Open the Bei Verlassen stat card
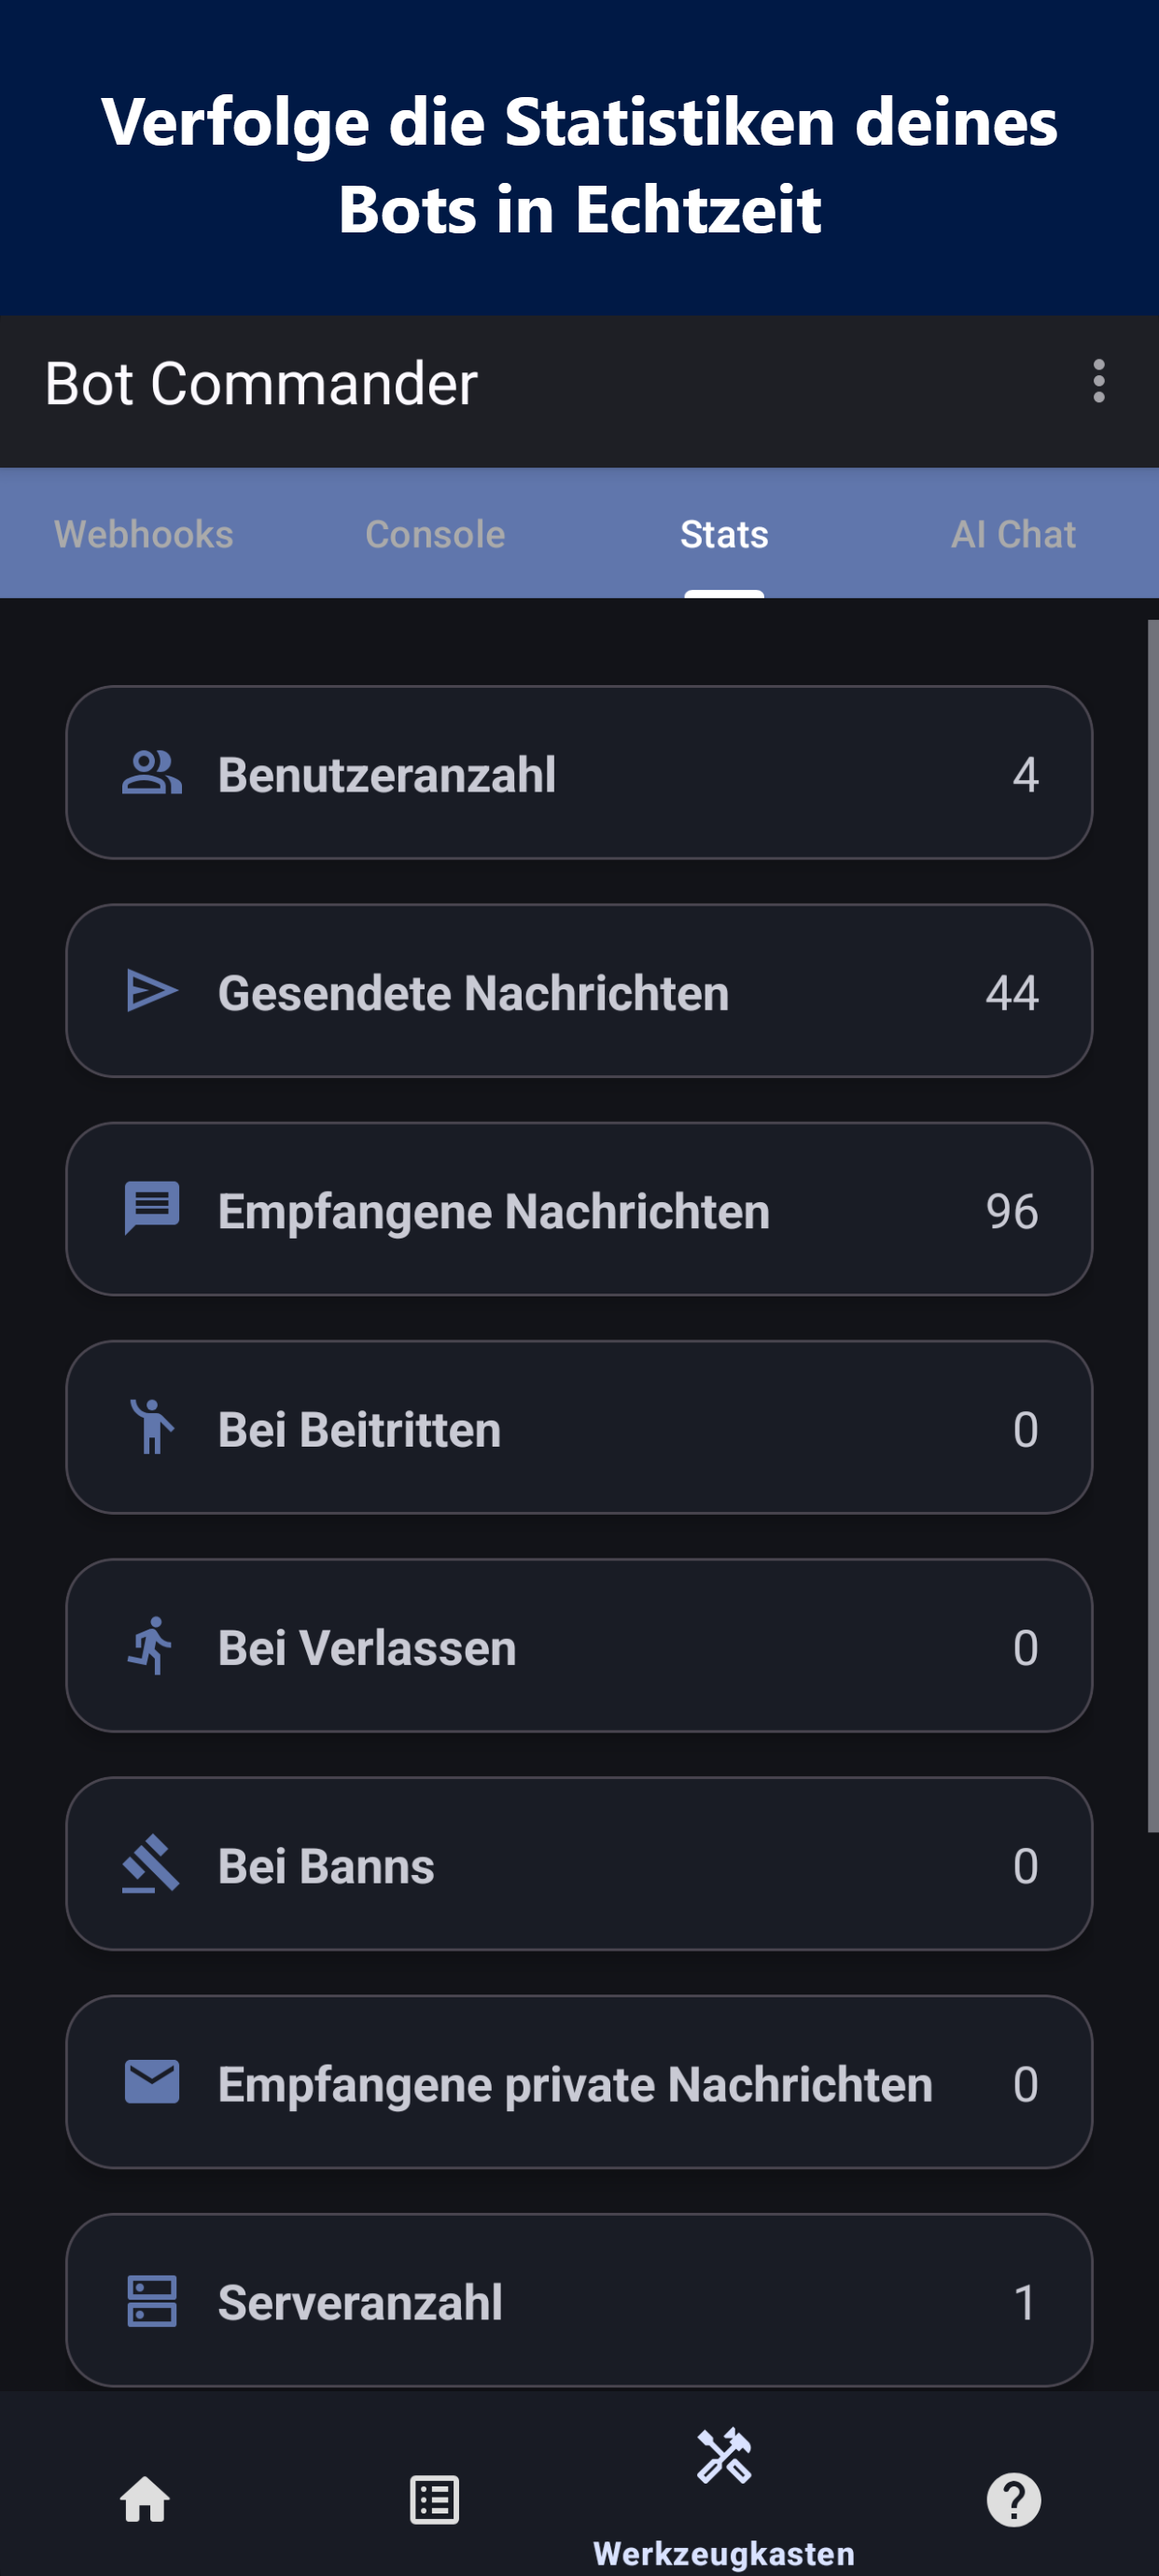1159x2576 pixels. point(579,1646)
